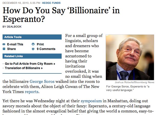This screenshot has width=156, height=115.
Task: Follow the 'reports' hyperlink
Action: (x=31, y=92)
